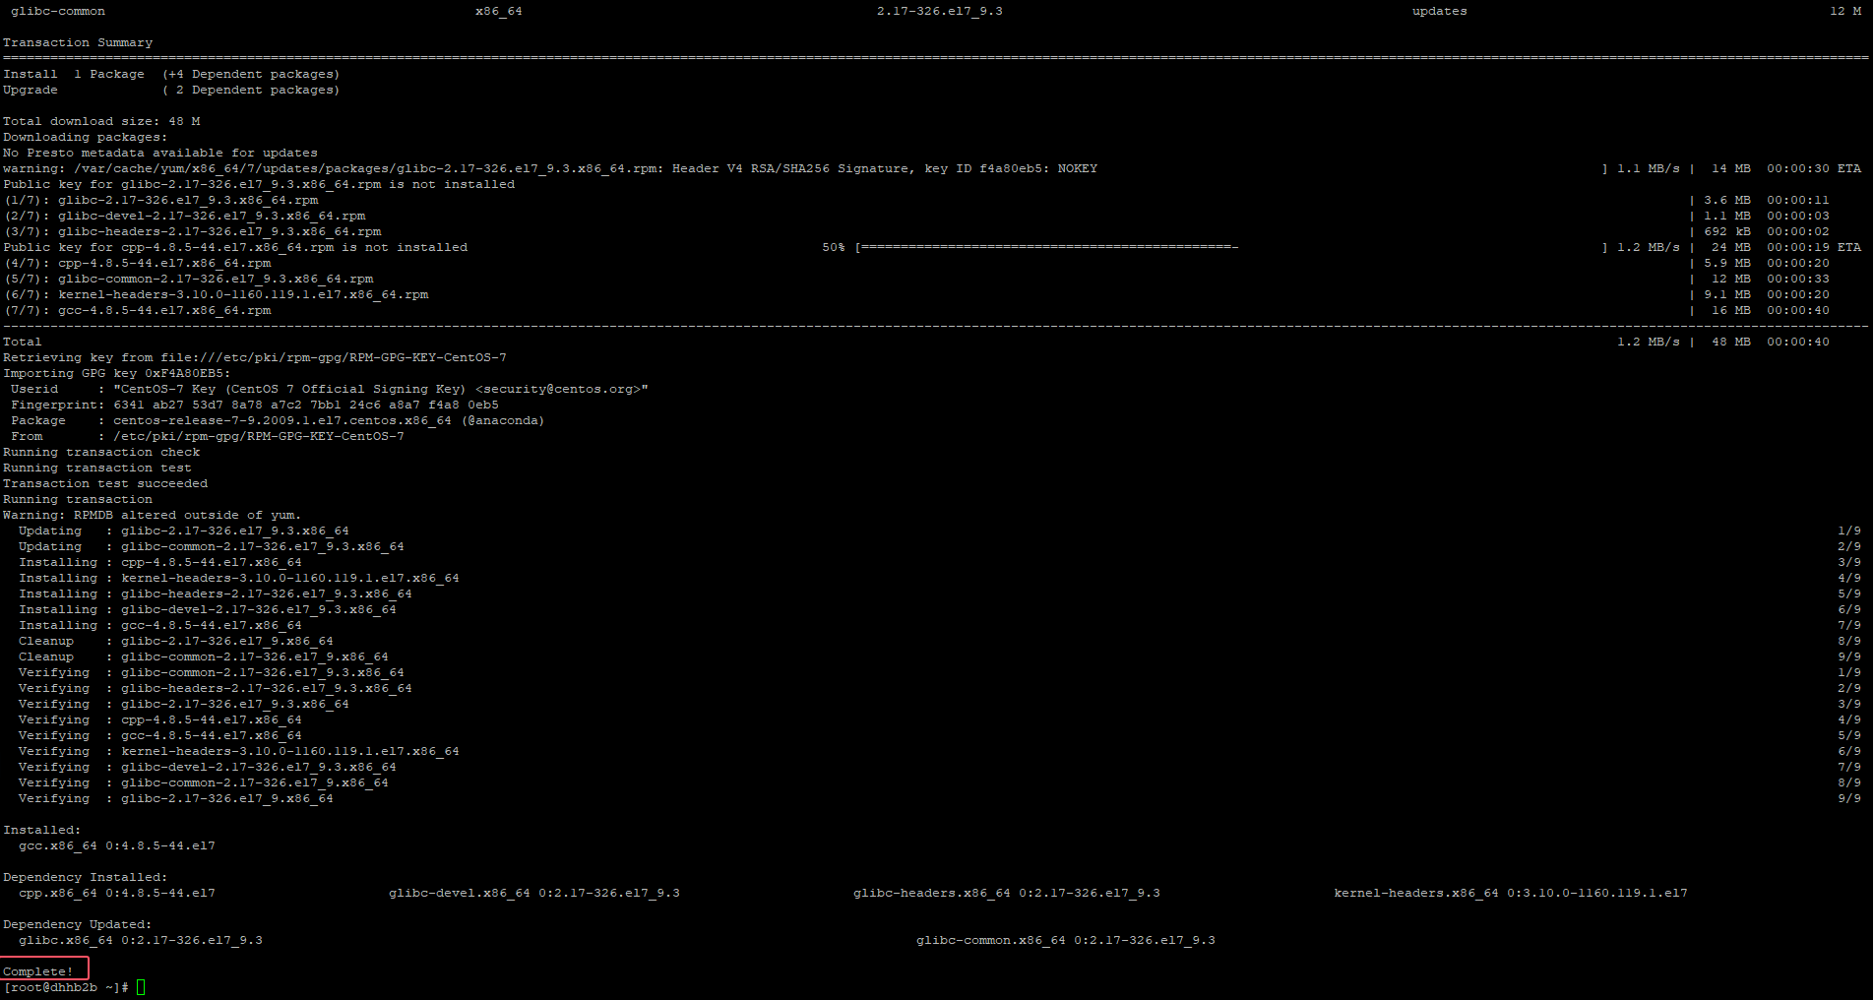Click the Package 'centos-release-7-9.2009.1' line
This screenshot has height=1000, width=1874.
279,420
